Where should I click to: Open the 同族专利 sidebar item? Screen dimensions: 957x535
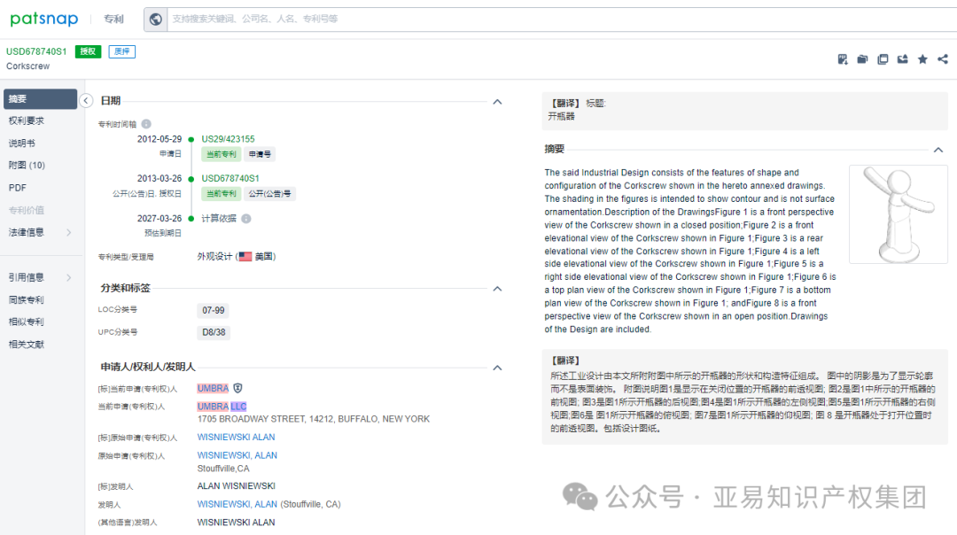coord(27,299)
